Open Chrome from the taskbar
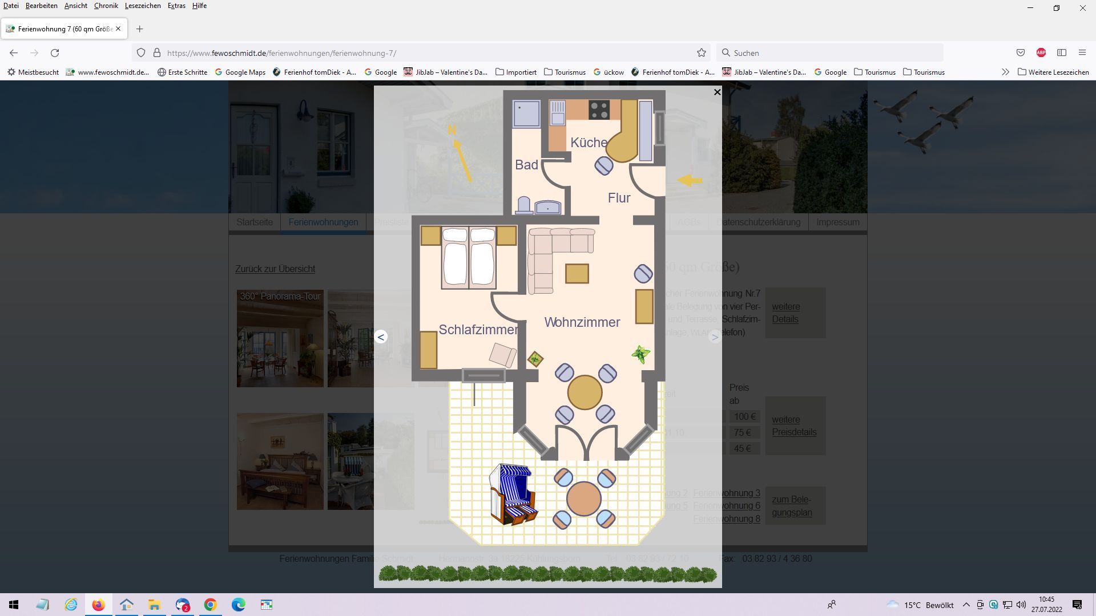This screenshot has width=1096, height=616. tap(211, 605)
